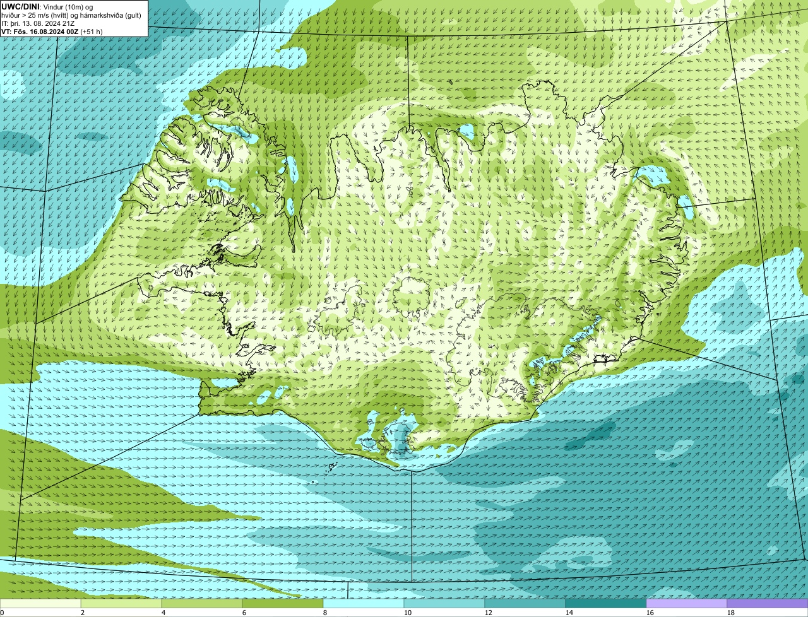Screen dimensions: 808x617
Task: Click the 16–18 m/s light purple scale swatch
Action: coord(687,603)
